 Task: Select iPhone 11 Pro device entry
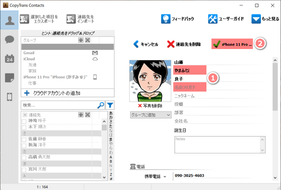pos(55,77)
